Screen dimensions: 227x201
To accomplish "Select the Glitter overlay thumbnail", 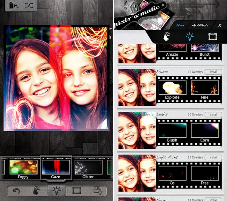I will click(88, 169).
